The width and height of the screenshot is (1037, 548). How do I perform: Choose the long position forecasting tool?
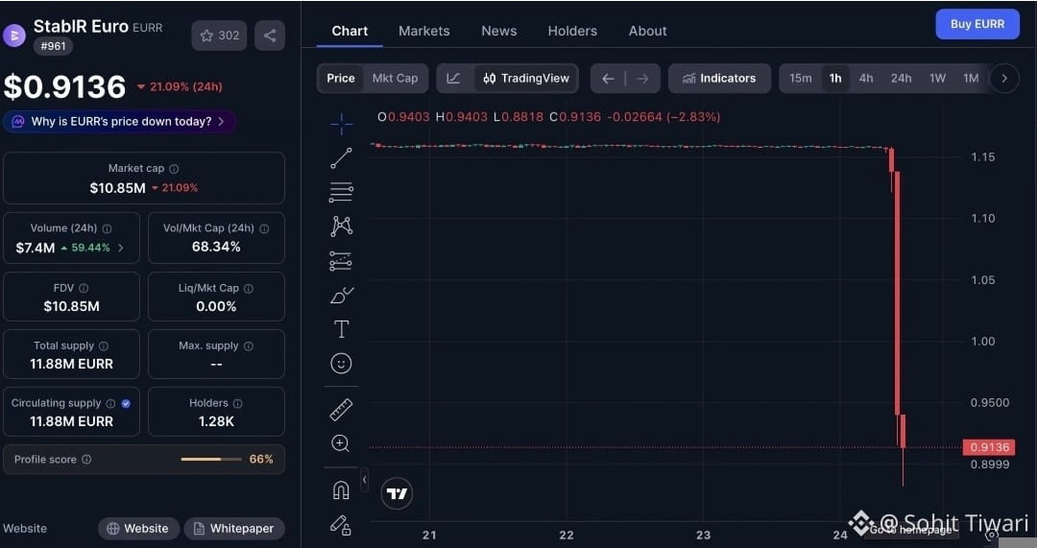pyautogui.click(x=341, y=261)
